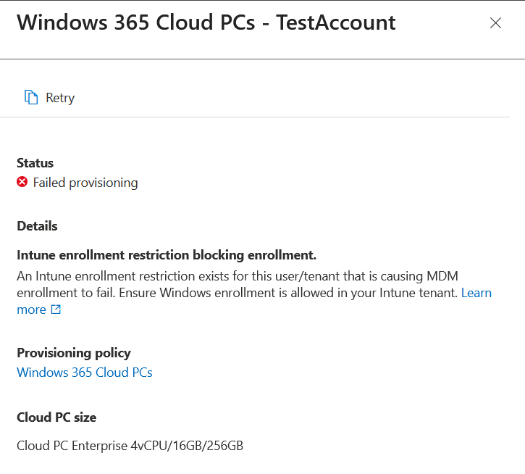Click 'TestAccount' in the panel title
The width and height of the screenshot is (525, 474).
(x=335, y=22)
